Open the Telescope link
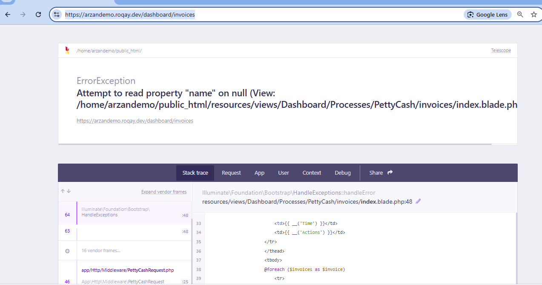Screen dimensions: 542x285 coord(501,50)
